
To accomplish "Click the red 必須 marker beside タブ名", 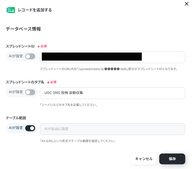I will [x=52, y=82].
